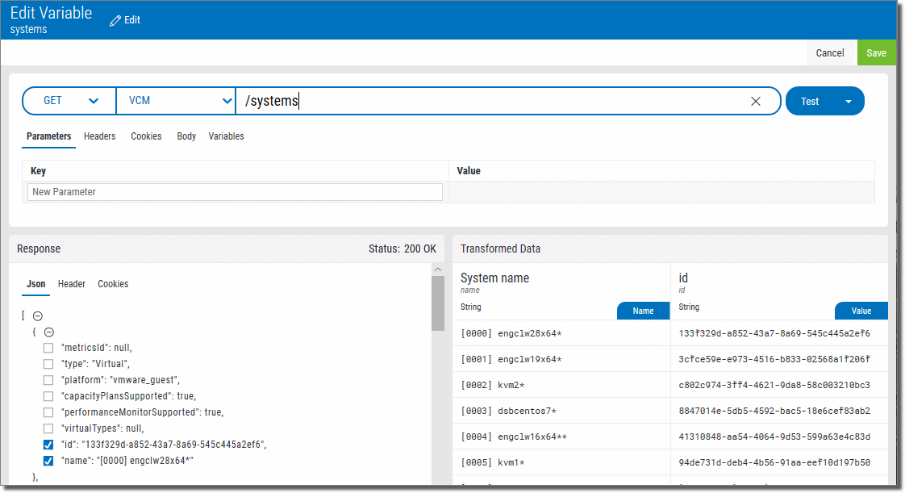Image resolution: width=905 pixels, height=493 pixels.
Task: Clear the /systems URL with X icon
Action: 756,102
